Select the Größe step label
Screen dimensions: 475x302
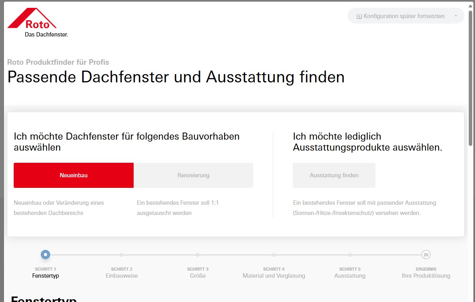coord(198,276)
